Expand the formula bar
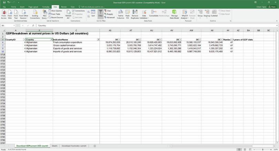 click(277, 26)
